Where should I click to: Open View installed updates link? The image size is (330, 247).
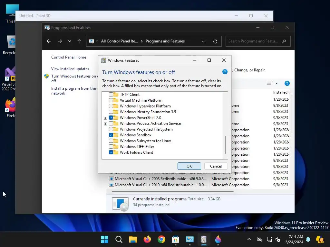tap(70, 69)
